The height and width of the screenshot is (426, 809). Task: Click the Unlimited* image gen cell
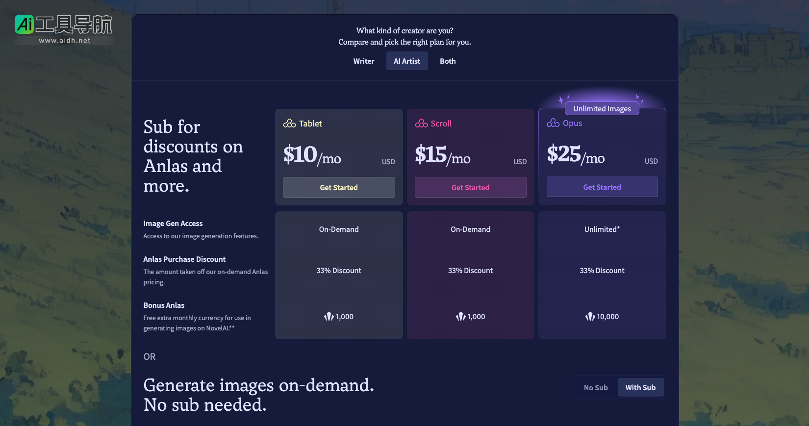point(602,229)
